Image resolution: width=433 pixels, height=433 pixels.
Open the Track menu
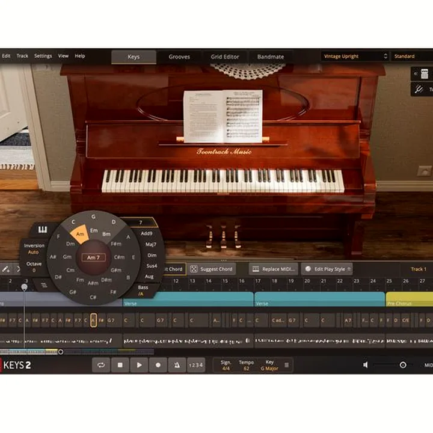22,56
